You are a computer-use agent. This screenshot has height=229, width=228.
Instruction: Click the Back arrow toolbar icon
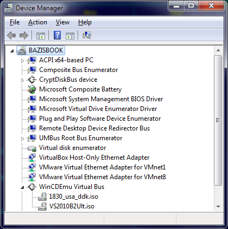pos(11,35)
